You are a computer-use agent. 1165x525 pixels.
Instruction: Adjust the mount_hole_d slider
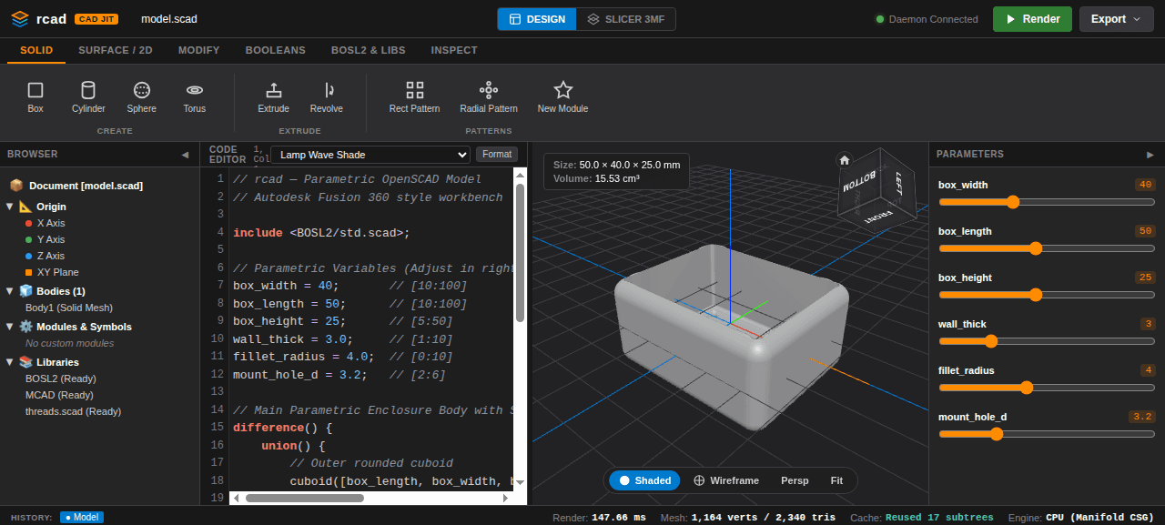1047,434
